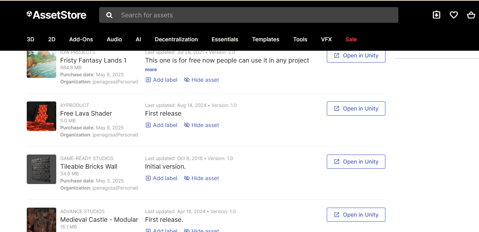The width and height of the screenshot is (479, 232).
Task: Click the 'First release' note for Lava Shader
Action: coord(163,113)
